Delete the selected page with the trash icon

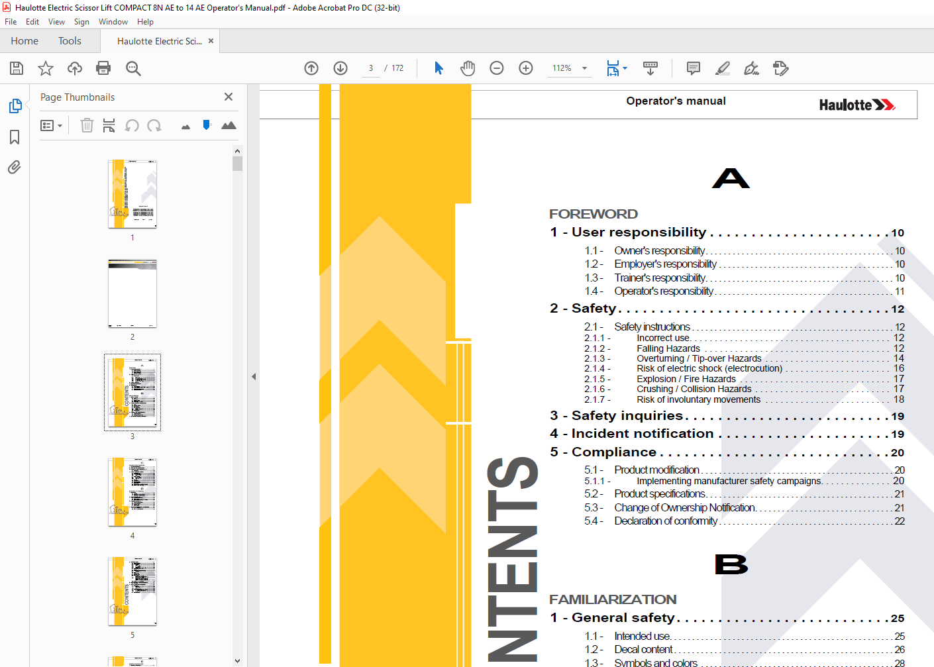click(87, 125)
